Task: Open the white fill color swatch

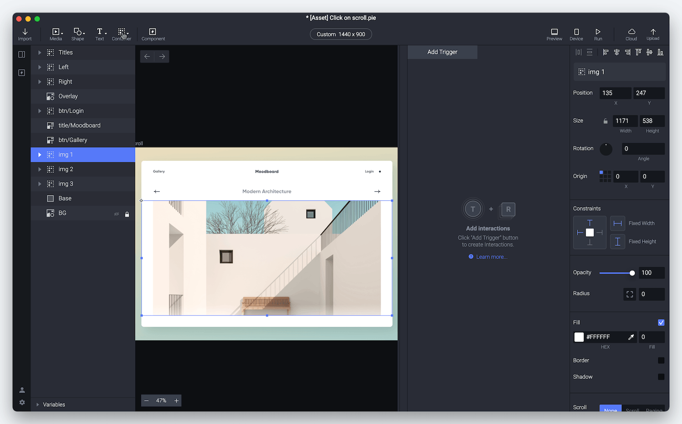Action: click(579, 337)
